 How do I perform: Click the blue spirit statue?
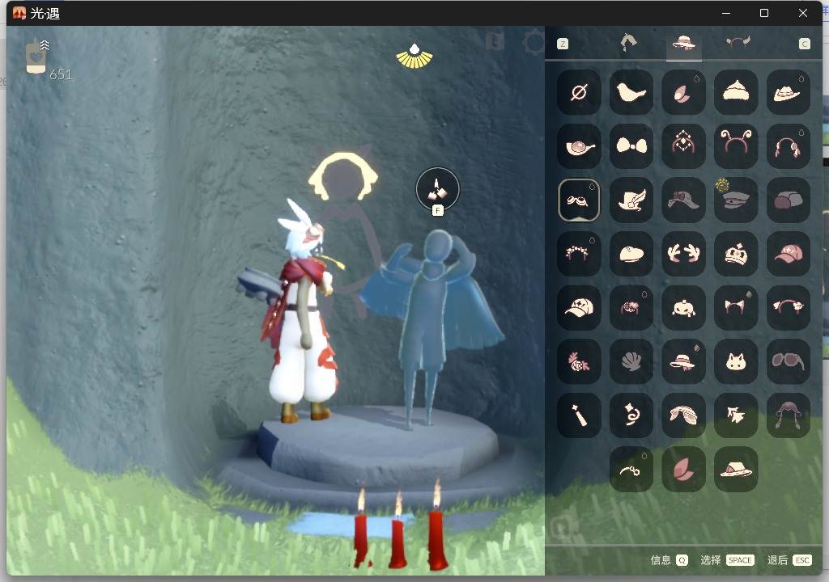coord(431,327)
